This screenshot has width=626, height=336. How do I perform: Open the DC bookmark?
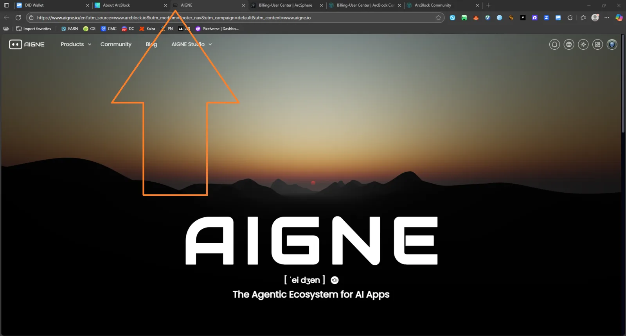(x=128, y=29)
